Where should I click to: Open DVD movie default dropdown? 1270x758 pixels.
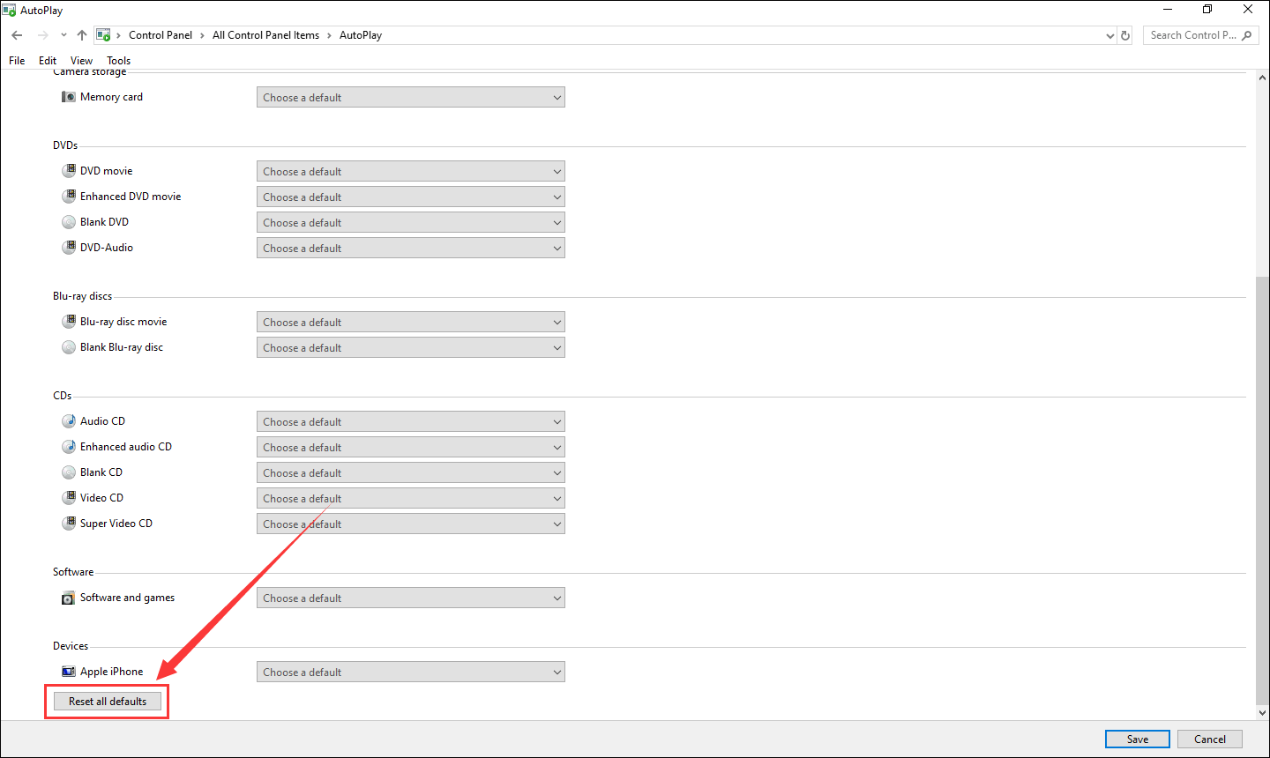tap(411, 172)
